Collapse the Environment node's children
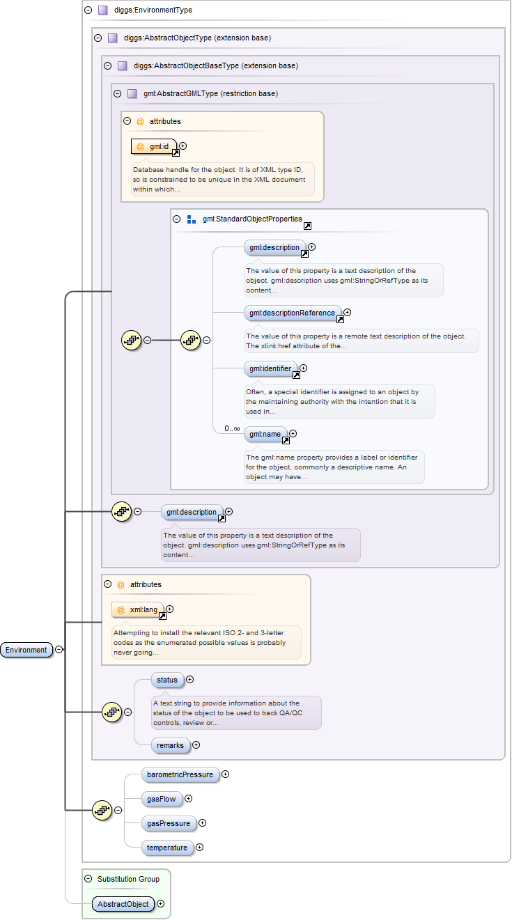512x920 pixels. click(59, 650)
